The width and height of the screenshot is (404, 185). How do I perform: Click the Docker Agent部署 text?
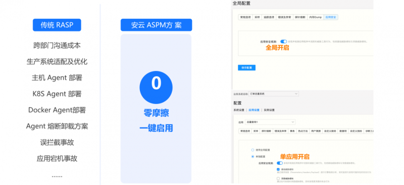[x=57, y=110]
